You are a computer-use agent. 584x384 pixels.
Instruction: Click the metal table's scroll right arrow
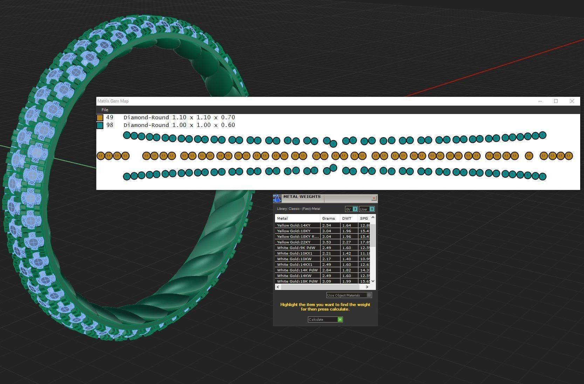(367, 287)
